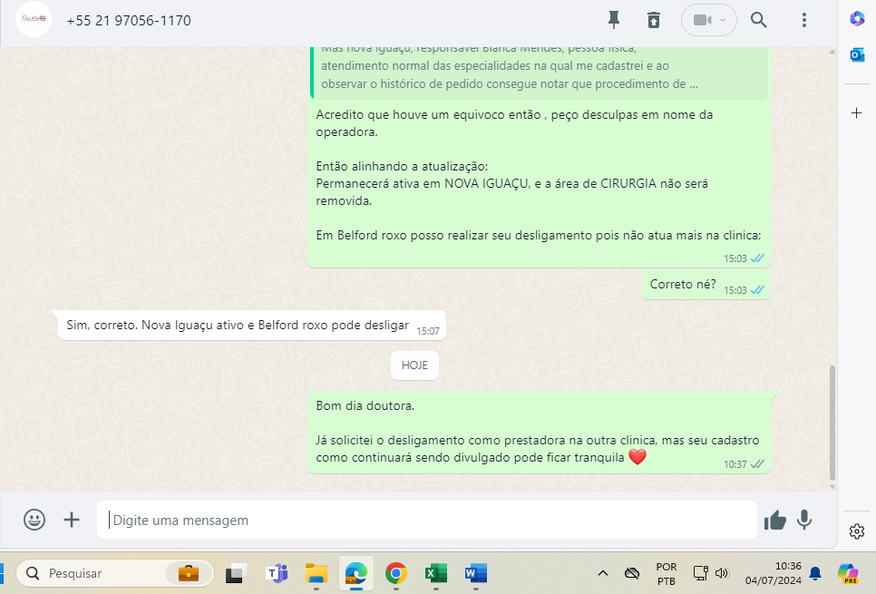Viewport: 876px width, 594px height.
Task: Add a new sidebar app with plus
Action: pos(856,112)
